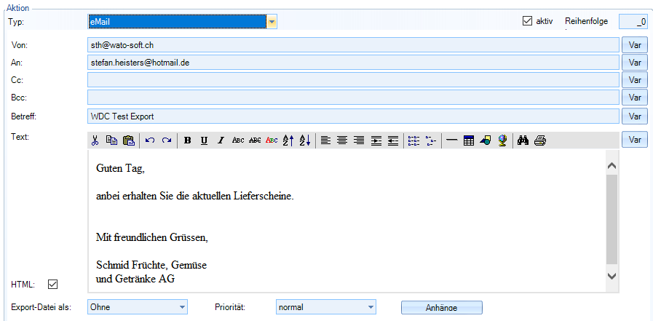Open the Typ dropdown showing eMail
The width and height of the screenshot is (653, 321).
pos(272,22)
